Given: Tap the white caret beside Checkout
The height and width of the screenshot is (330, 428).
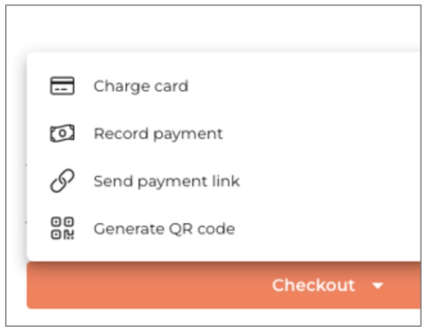Looking at the screenshot, I should 378,286.
